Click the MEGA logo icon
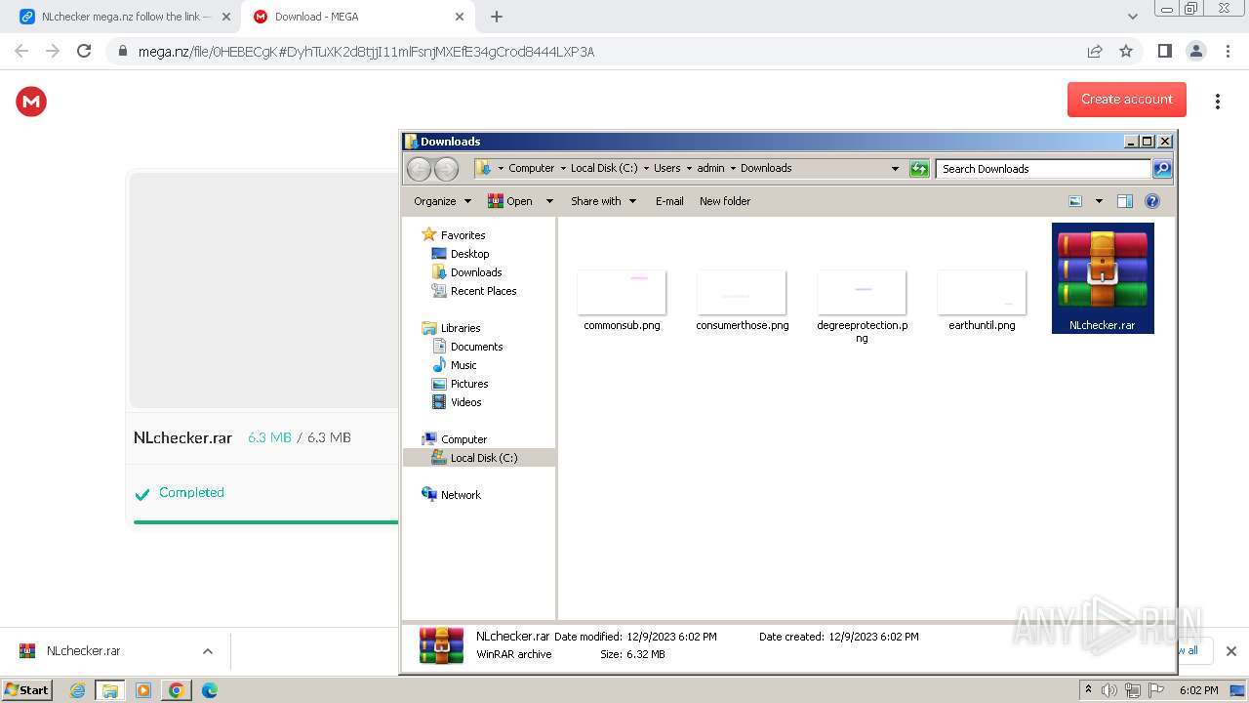This screenshot has width=1249, height=703. [31, 101]
